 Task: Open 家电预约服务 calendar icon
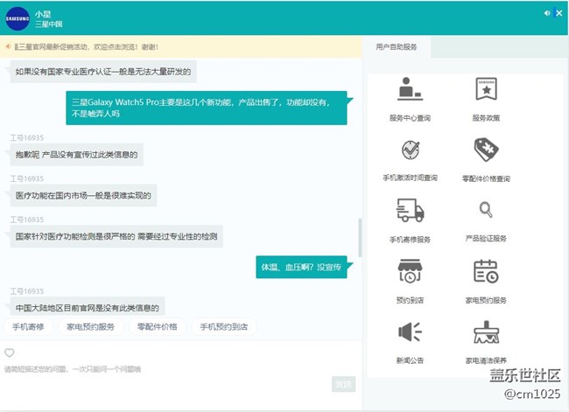pyautogui.click(x=486, y=271)
